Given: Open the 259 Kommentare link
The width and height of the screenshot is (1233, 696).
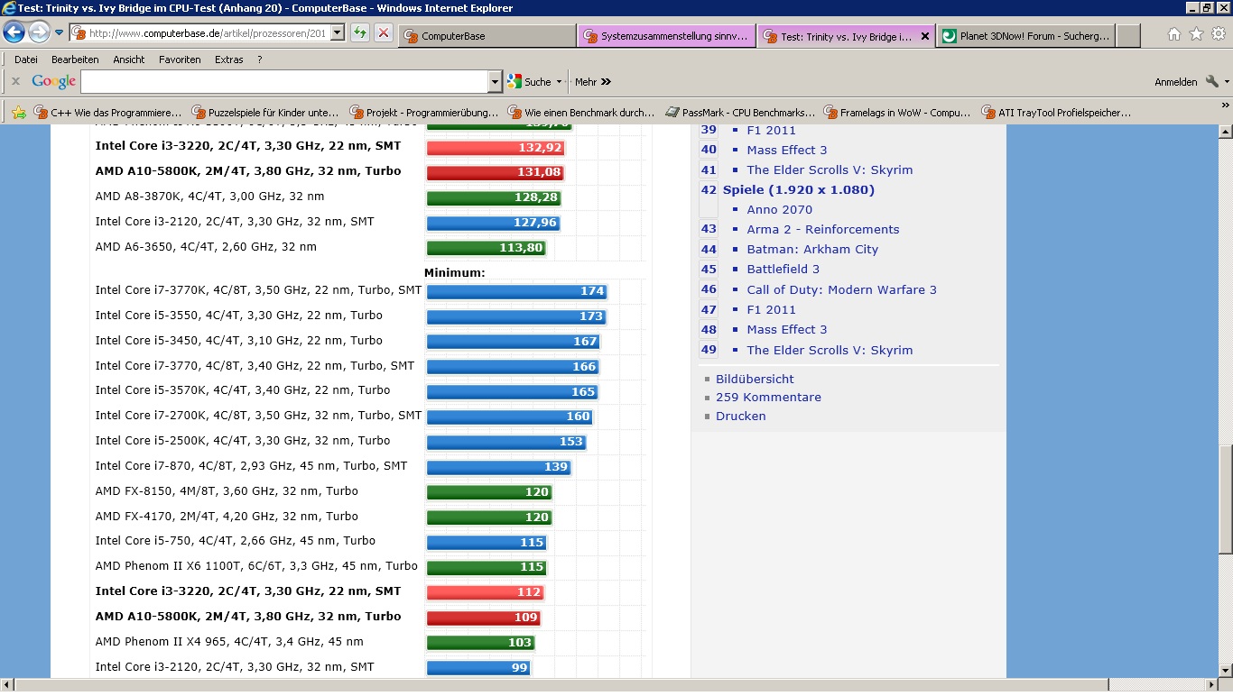Looking at the screenshot, I should coord(768,397).
